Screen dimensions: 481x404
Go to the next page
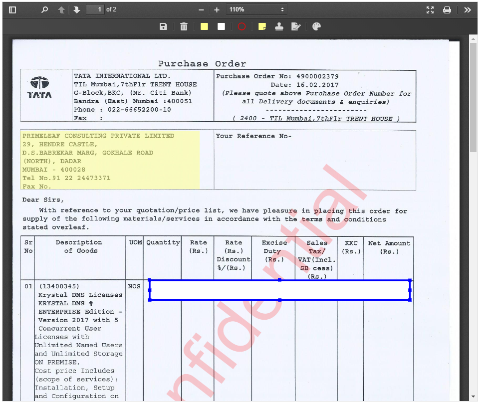point(77,10)
